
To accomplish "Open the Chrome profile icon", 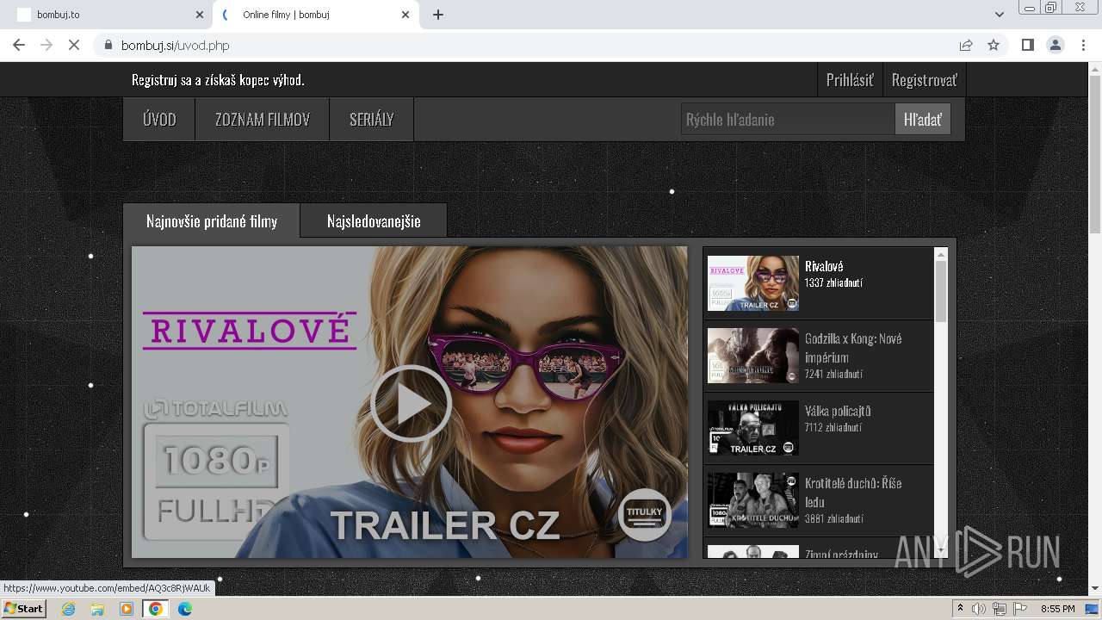I will pyautogui.click(x=1055, y=45).
